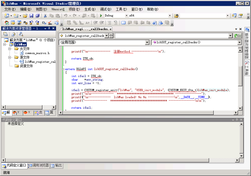The height and width of the screenshot is (176, 251).
Task: Close the Solution Explorer panel
Action: pyautogui.click(x=53, y=29)
